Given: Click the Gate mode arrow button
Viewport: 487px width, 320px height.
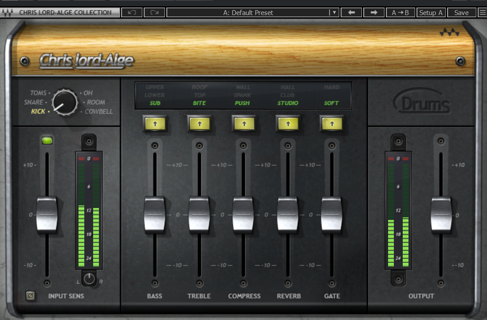Looking at the screenshot, I should [332, 124].
